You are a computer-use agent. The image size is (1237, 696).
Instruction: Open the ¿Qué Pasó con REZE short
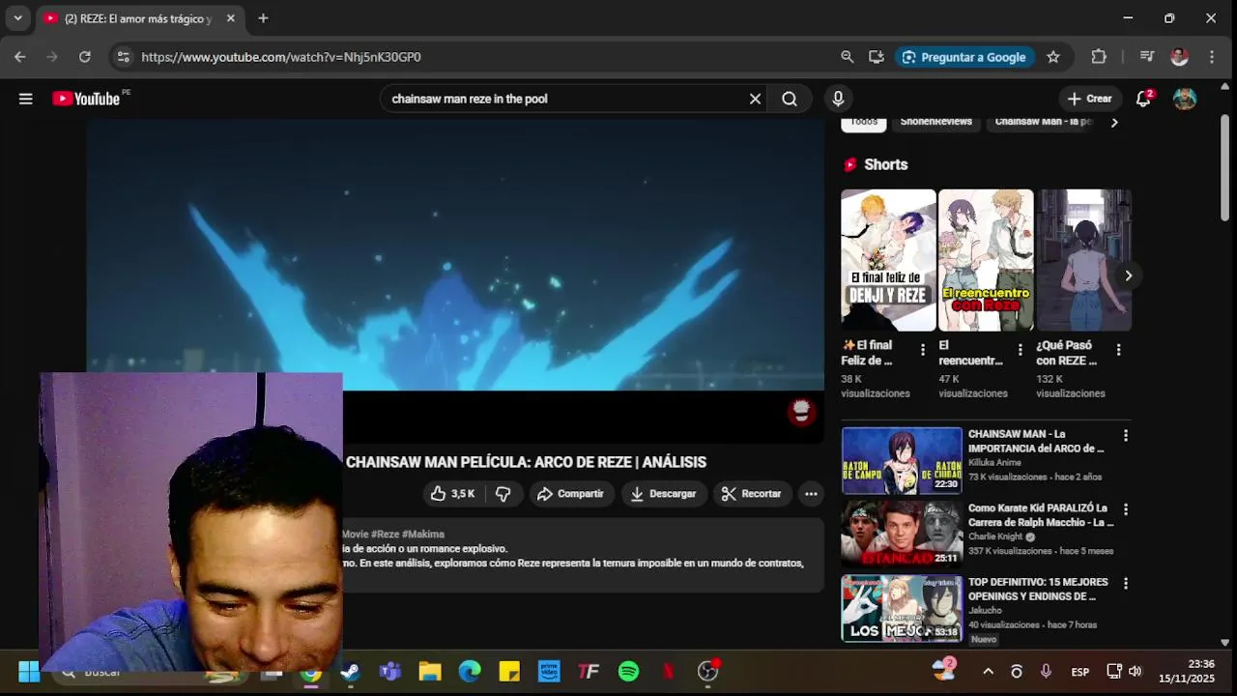[x=1083, y=260]
